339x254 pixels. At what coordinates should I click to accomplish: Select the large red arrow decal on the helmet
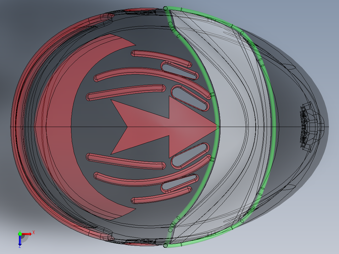click(165, 127)
